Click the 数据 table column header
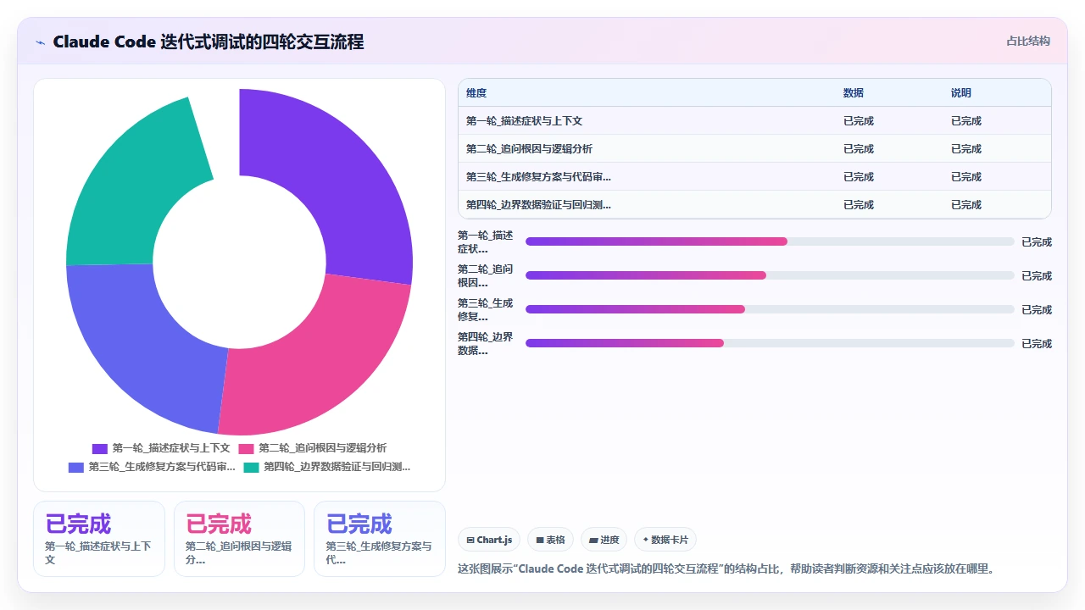1085x610 pixels. click(854, 93)
